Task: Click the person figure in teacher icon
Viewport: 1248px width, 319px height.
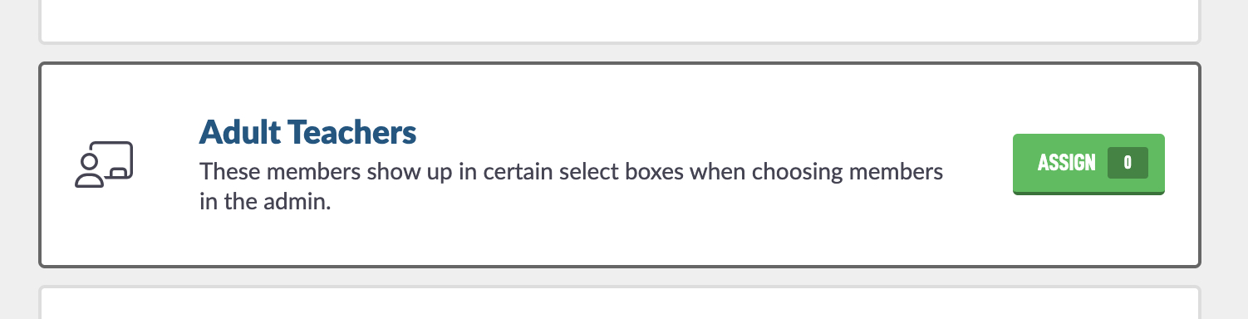Action: pos(90,171)
